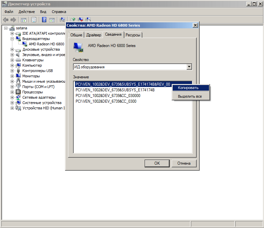Click the Компьютер category icon
Viewport: 264px width, 228px height.
click(18, 65)
